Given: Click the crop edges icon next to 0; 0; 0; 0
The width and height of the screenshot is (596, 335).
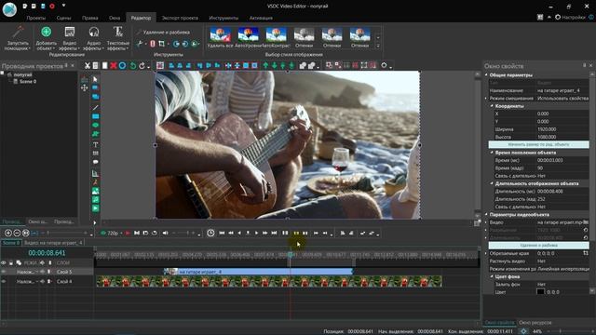Looking at the screenshot, I should click(586, 253).
